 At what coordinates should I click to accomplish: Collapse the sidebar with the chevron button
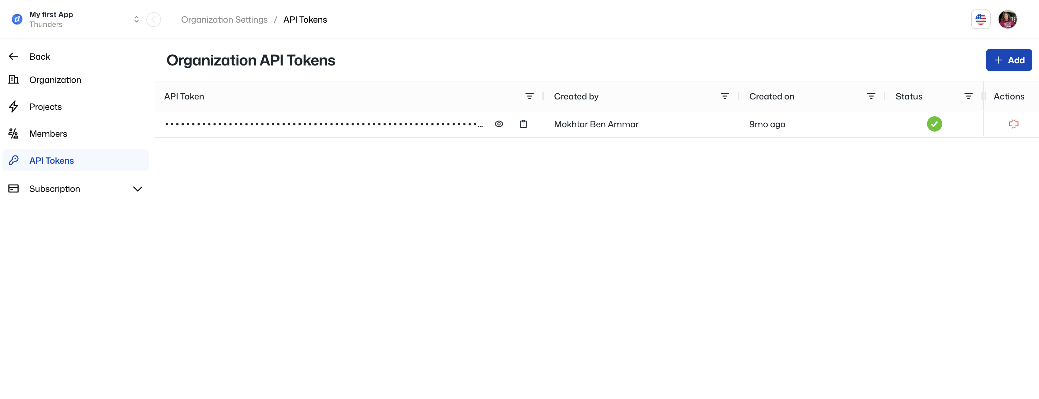[154, 19]
